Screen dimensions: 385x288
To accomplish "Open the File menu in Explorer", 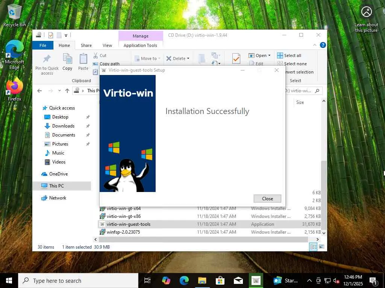I will pos(43,45).
